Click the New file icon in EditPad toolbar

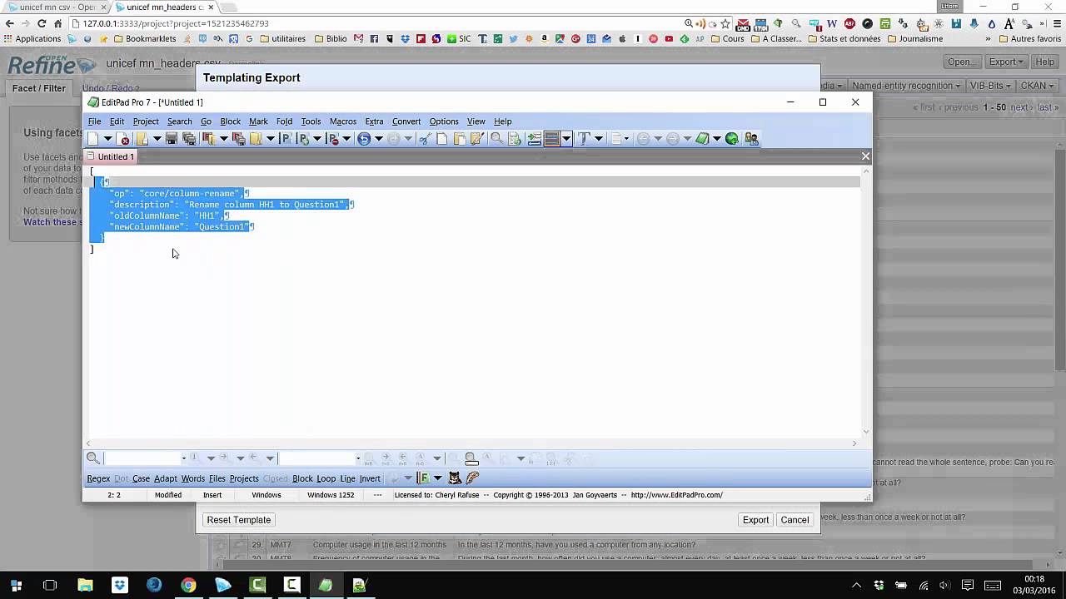coord(92,139)
